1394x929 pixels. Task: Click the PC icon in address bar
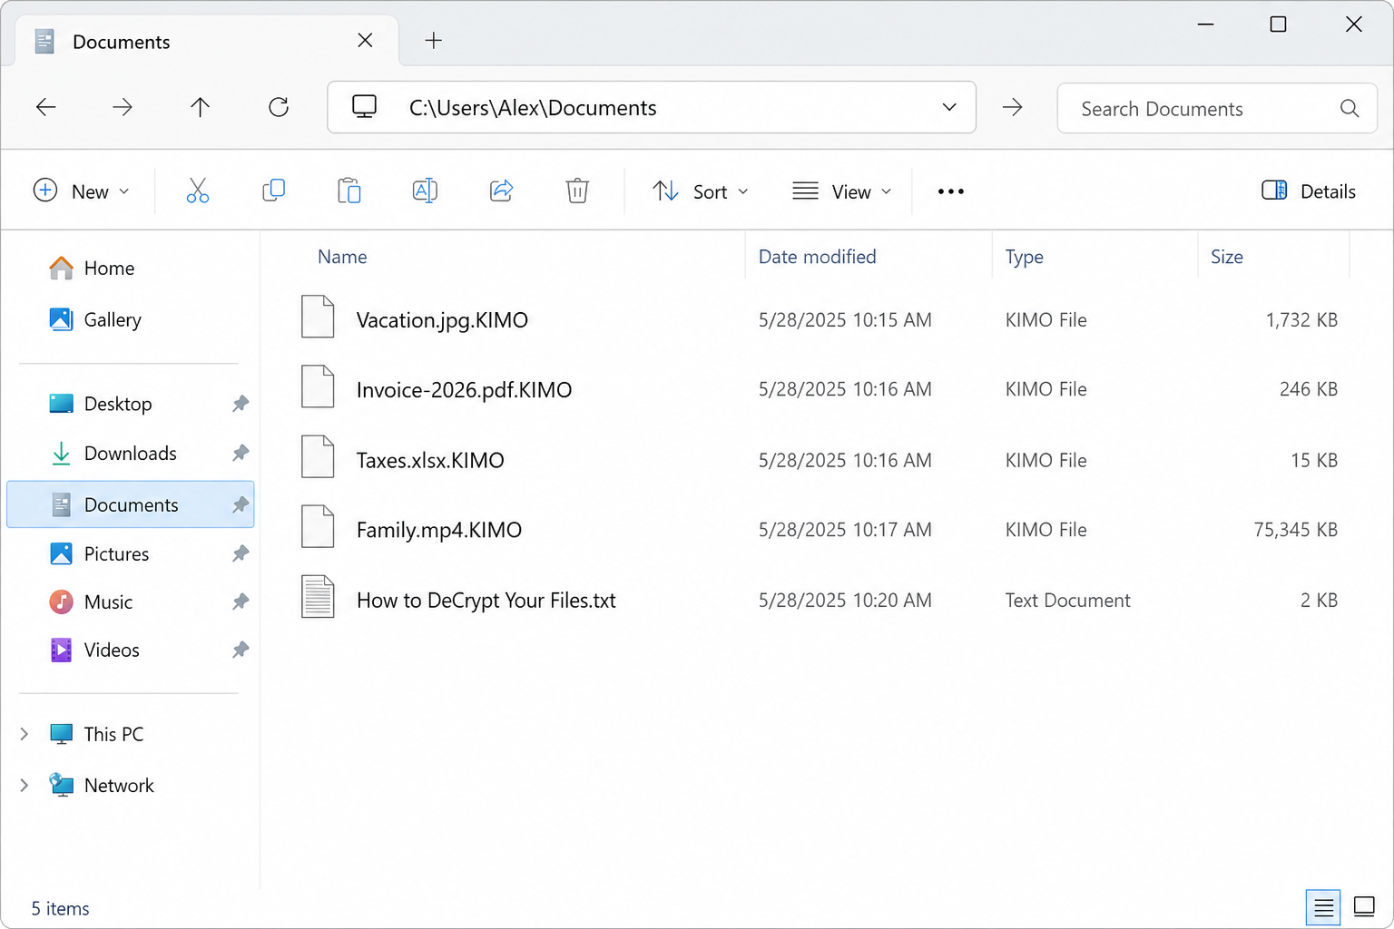(364, 107)
